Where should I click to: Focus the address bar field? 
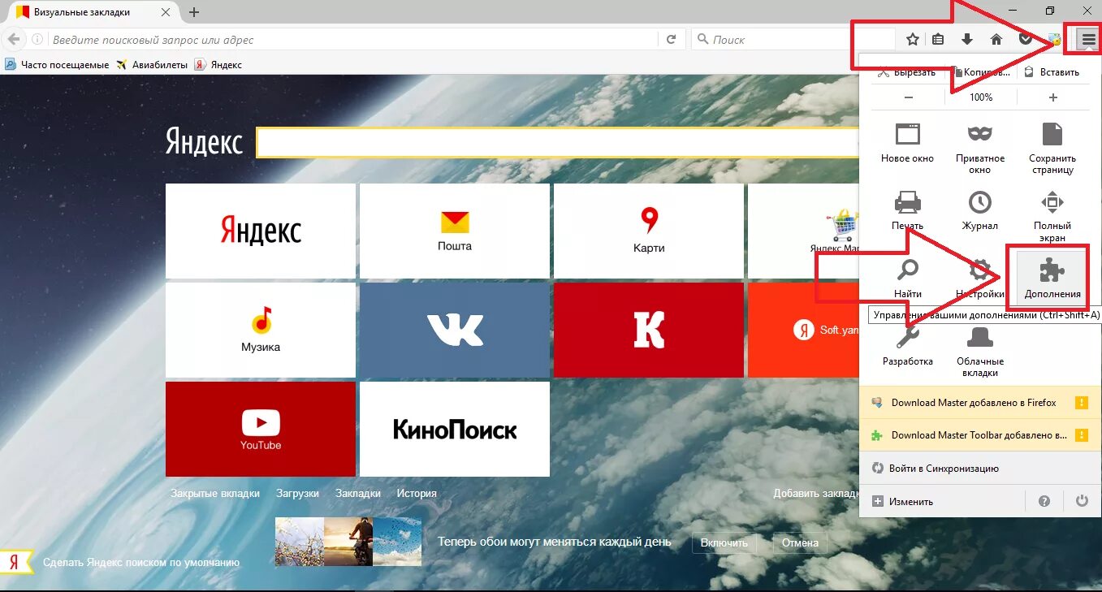353,39
